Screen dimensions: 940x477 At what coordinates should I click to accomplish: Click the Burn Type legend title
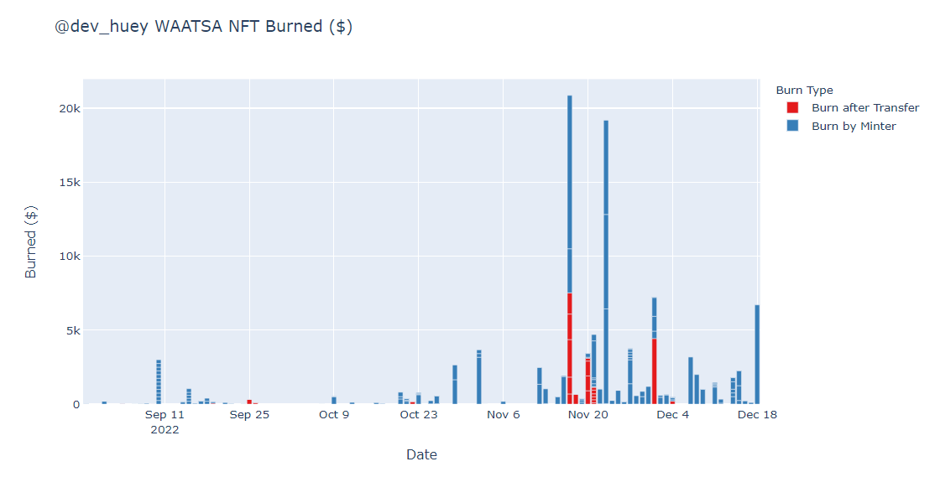point(804,91)
